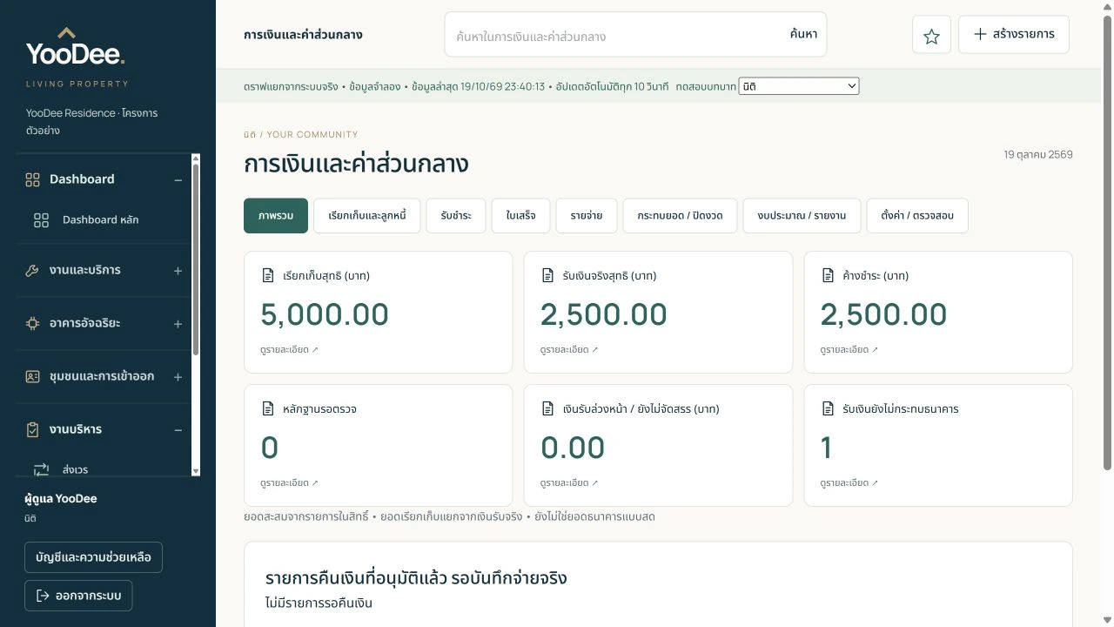
Task: Open ดูรายละเอียด link under หลักฐานรอตรวจ
Action: coord(289,483)
